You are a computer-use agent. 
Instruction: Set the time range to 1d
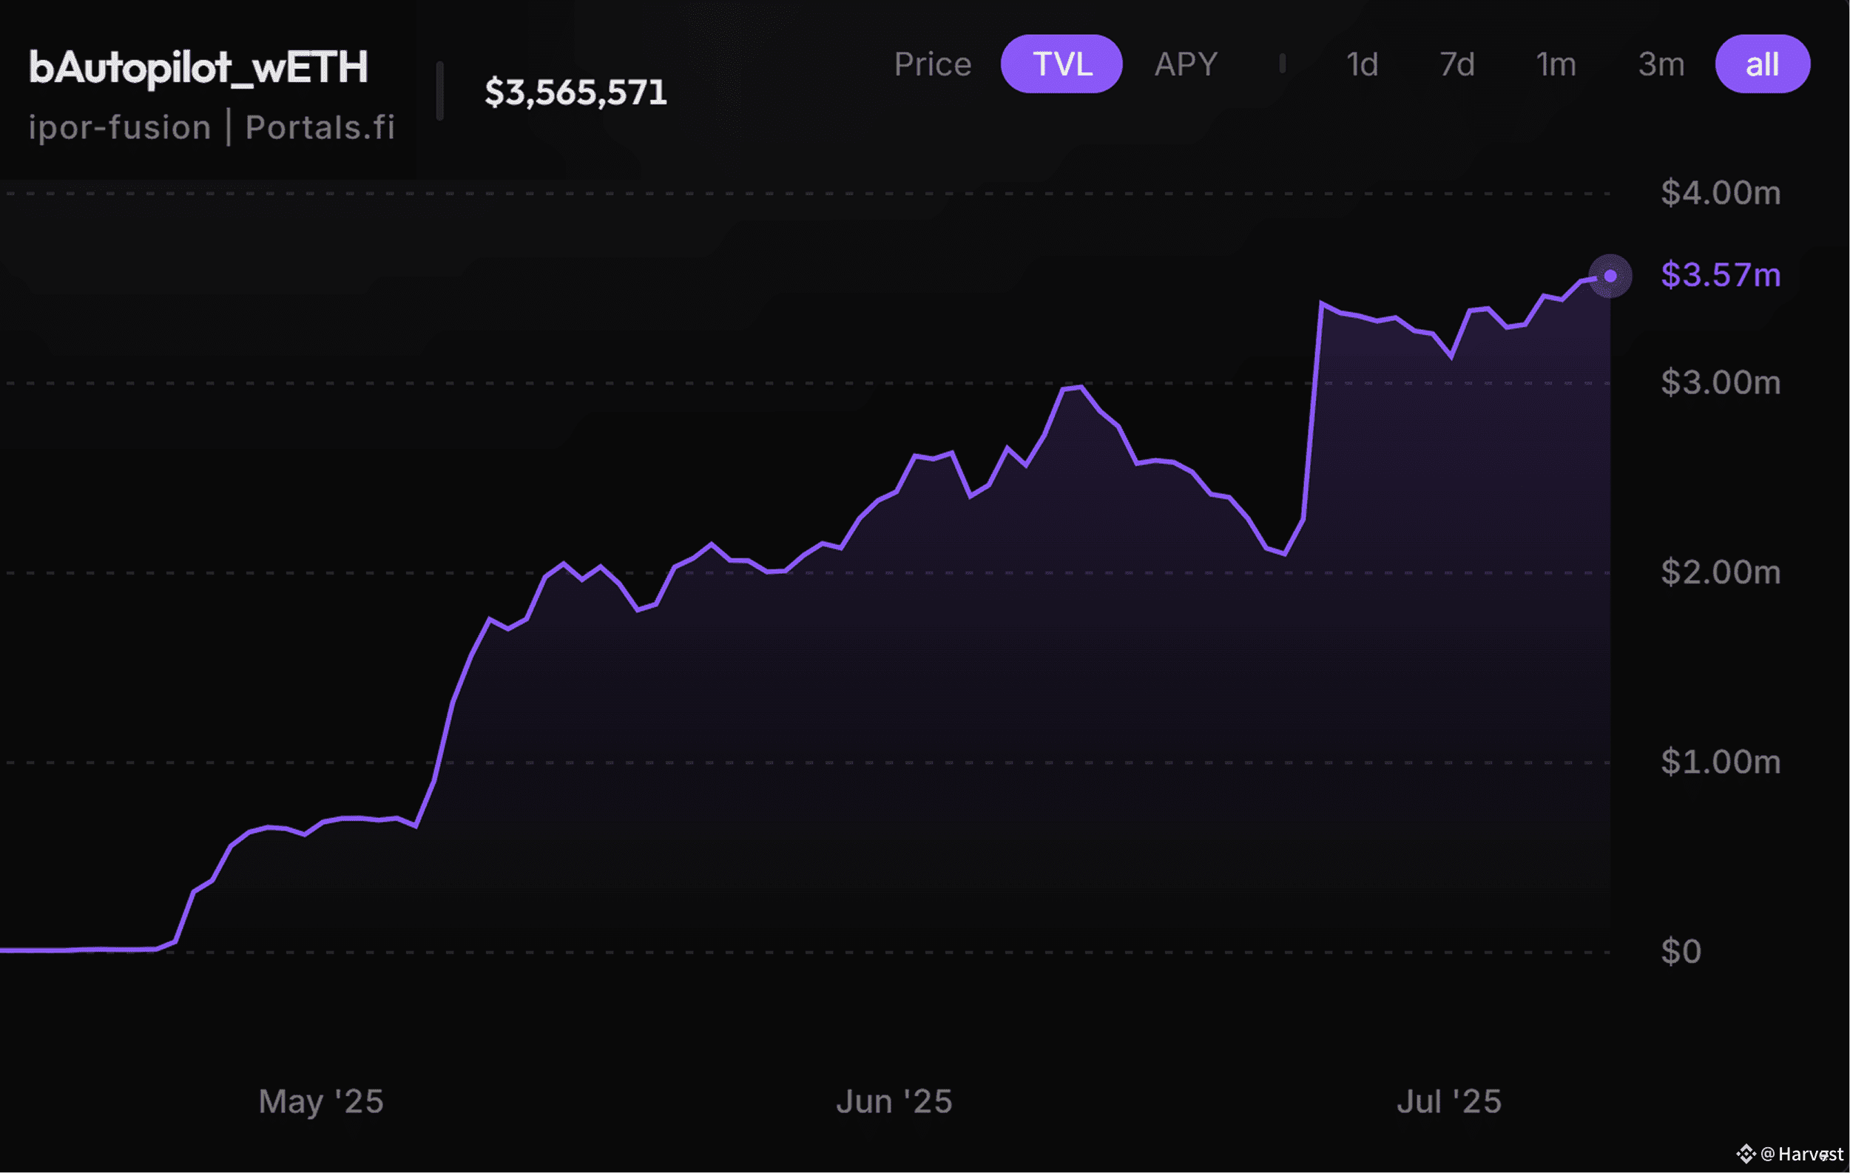click(1362, 64)
